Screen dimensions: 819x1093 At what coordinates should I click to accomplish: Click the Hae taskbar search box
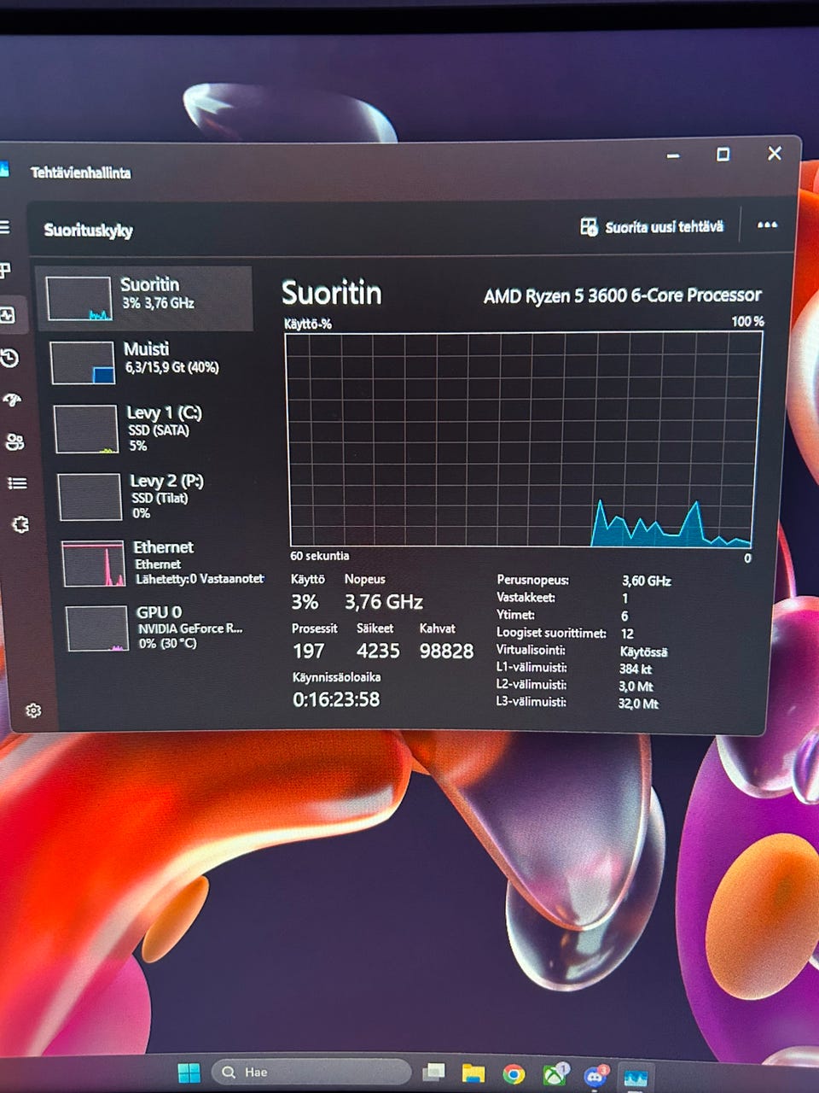311,1073
